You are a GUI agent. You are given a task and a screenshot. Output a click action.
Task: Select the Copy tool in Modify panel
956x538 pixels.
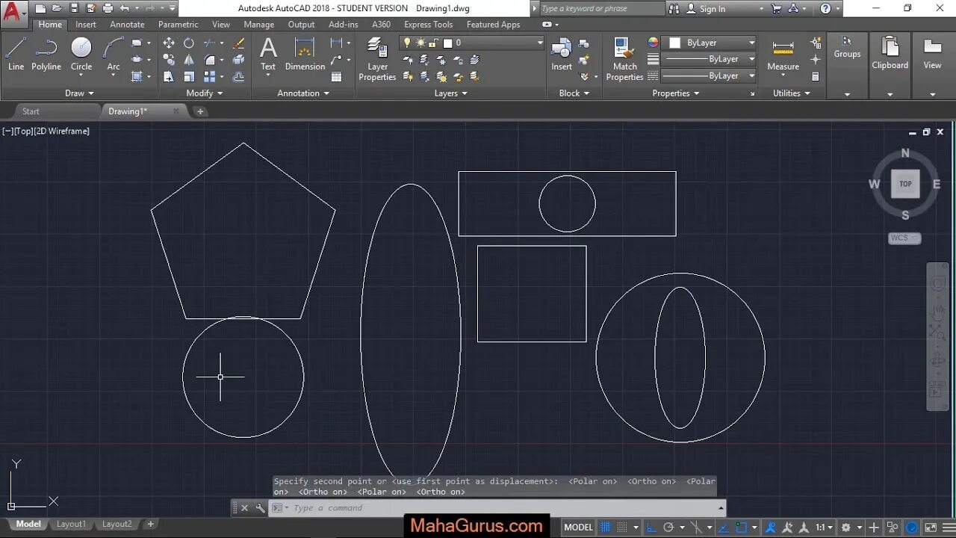coord(169,59)
